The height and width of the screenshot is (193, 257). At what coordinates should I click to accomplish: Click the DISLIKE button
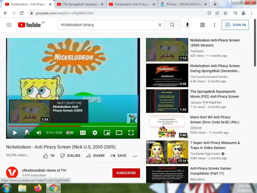click(x=70, y=156)
